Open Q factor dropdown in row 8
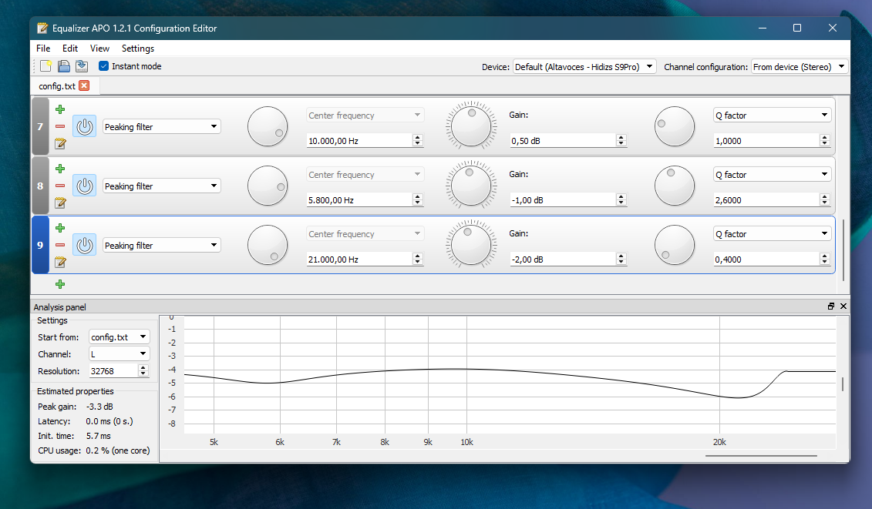 click(x=773, y=175)
